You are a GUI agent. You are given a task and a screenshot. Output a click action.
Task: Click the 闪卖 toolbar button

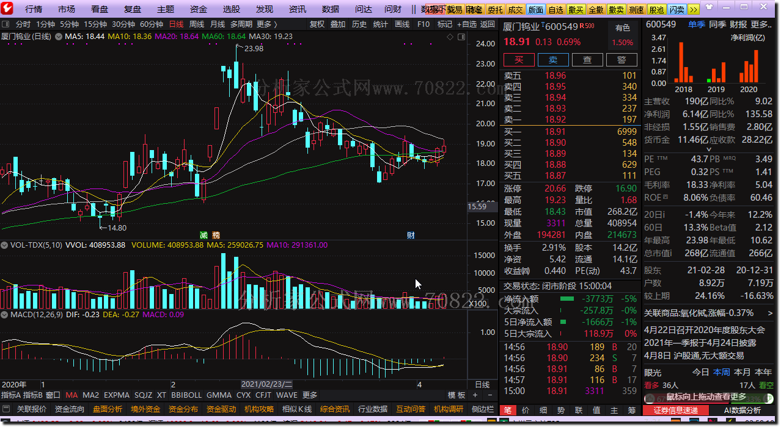click(676, 10)
